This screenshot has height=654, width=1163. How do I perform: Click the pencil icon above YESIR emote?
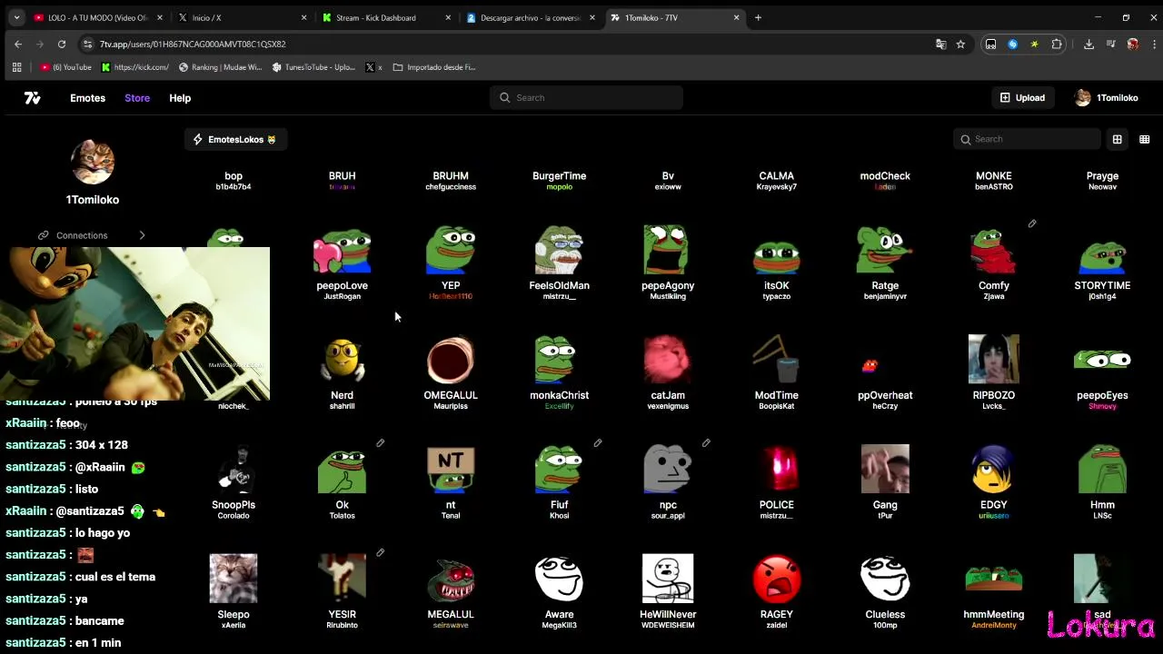click(x=381, y=552)
